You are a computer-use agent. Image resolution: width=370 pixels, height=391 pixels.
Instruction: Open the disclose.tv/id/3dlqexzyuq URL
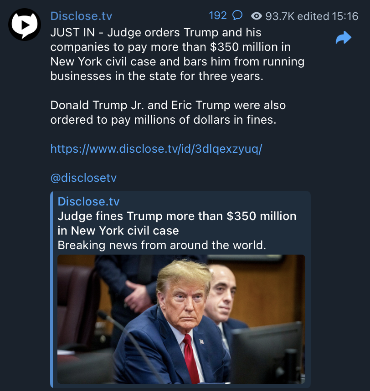point(156,149)
